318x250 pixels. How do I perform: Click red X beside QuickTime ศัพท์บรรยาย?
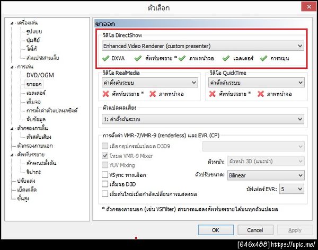pos(213,94)
